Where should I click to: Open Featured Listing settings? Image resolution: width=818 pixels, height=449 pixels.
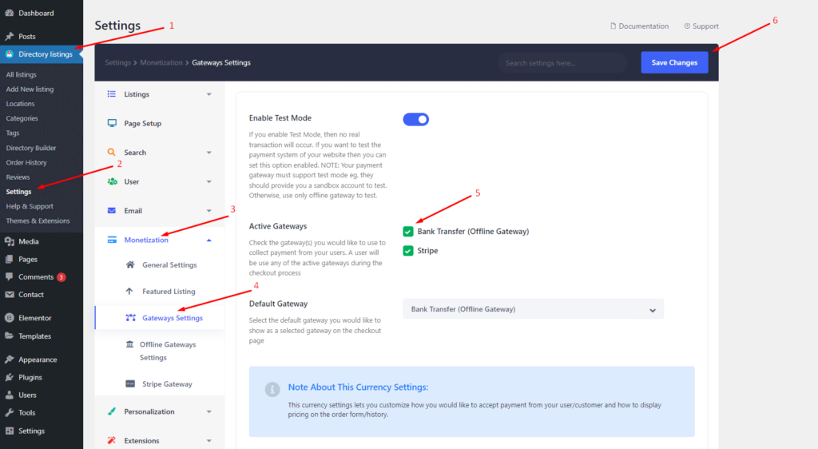point(169,292)
